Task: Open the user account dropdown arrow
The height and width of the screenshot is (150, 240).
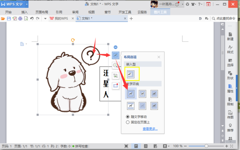Action: (182, 4)
